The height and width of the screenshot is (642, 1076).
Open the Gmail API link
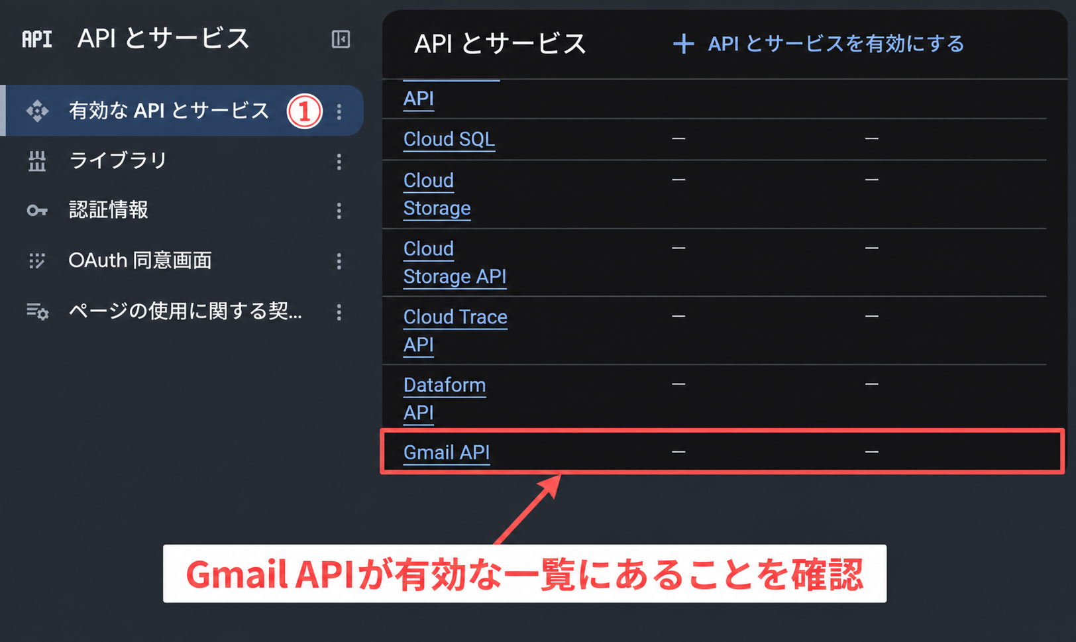(447, 453)
